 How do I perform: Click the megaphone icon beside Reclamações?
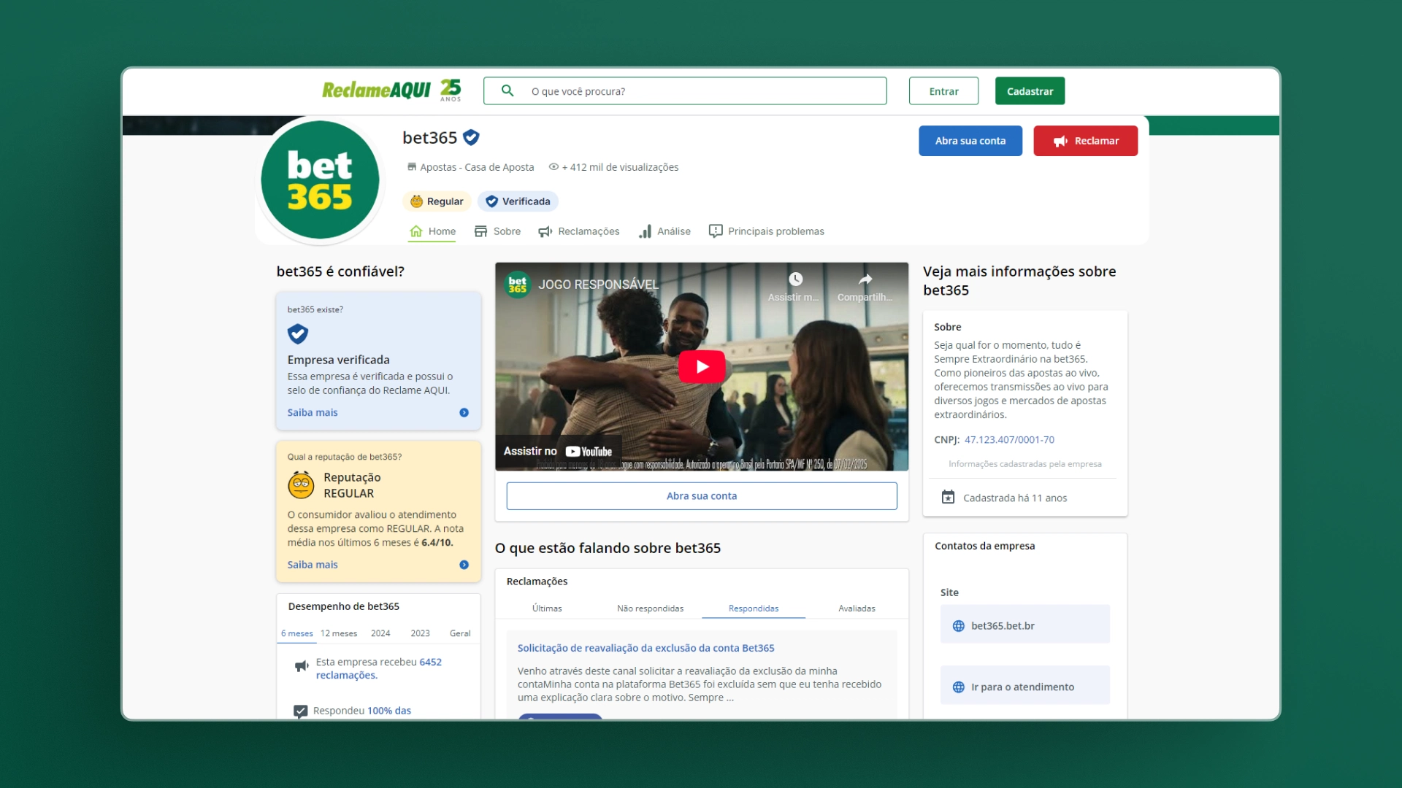[545, 231]
